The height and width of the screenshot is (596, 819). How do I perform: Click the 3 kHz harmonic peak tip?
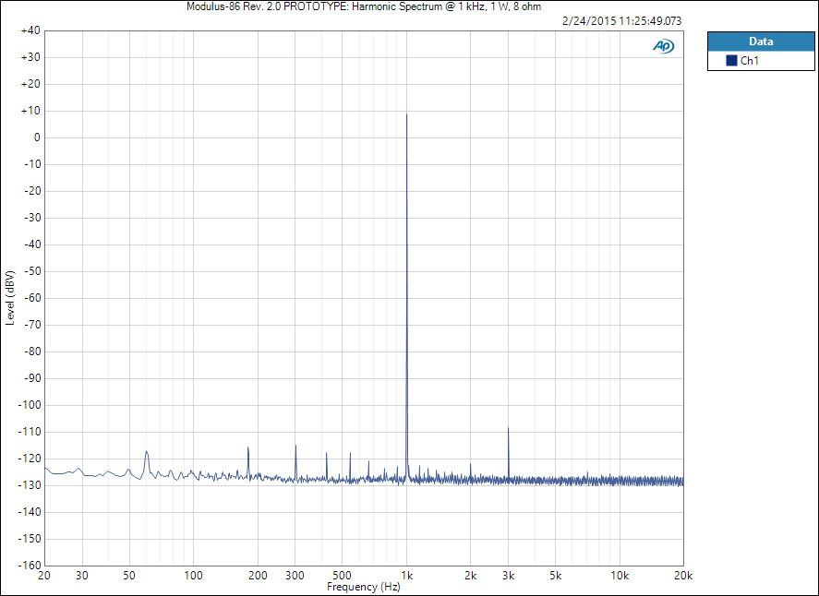(508, 428)
